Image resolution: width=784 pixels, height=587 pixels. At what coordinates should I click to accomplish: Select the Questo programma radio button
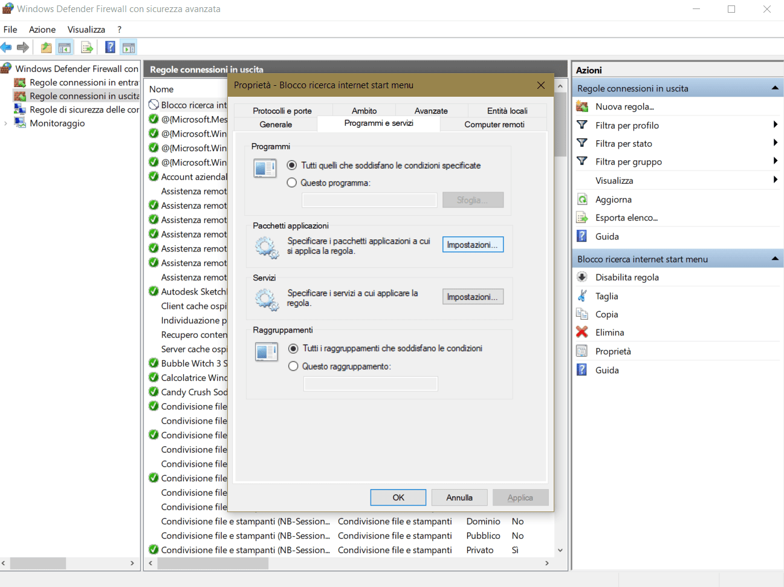(x=292, y=183)
